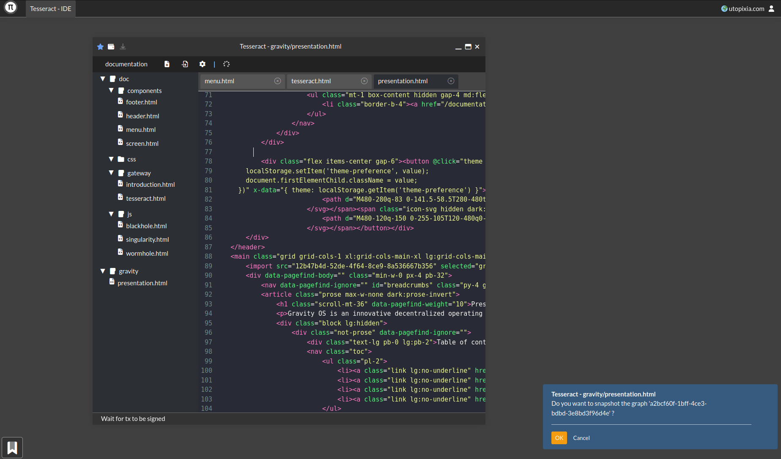Viewport: 781px width, 459px height.
Task: Maximize the Tesseract window
Action: tap(468, 46)
